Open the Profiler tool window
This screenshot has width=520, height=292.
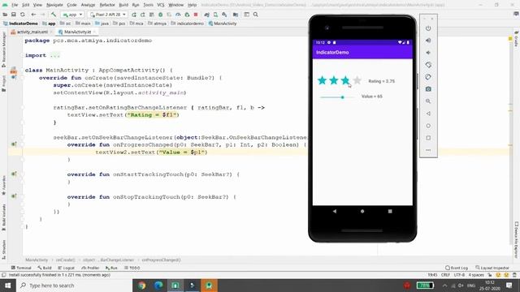(90, 268)
